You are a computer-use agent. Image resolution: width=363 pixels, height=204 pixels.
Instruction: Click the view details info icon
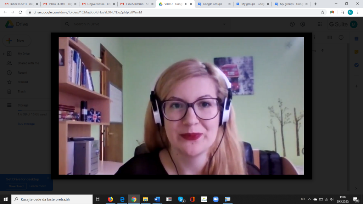(341, 38)
